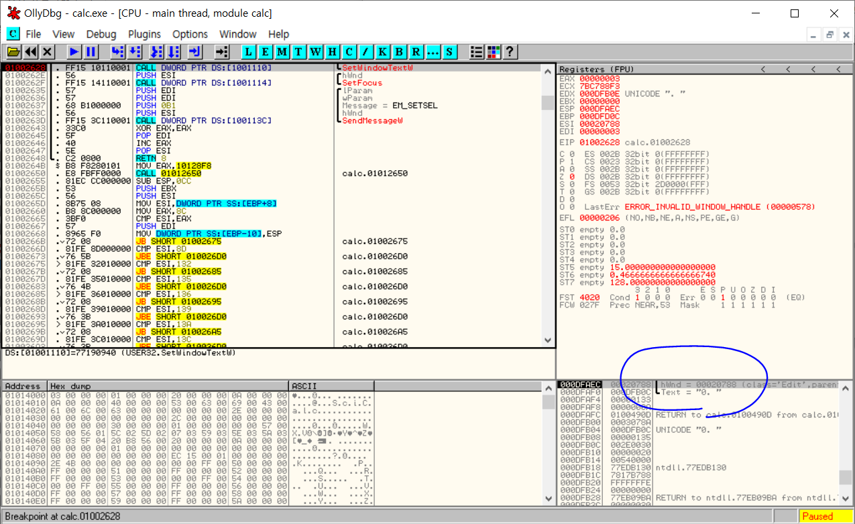Click the ASCII column header in dump

pyautogui.click(x=331, y=386)
